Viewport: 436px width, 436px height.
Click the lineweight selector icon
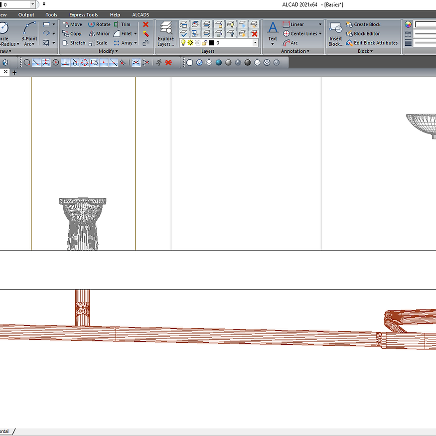408,43
